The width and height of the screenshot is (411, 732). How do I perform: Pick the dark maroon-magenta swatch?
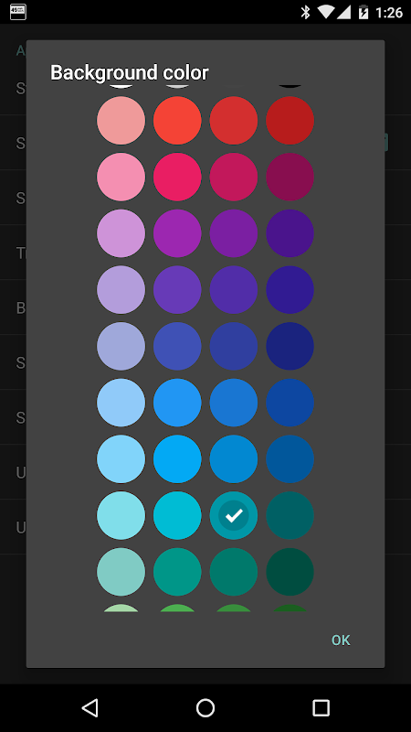pos(290,177)
